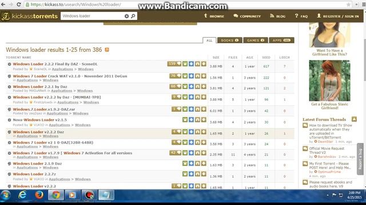Bookmark page with the star icon
Screen dimensions: 366x205
pos(348,5)
